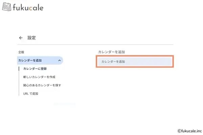Open 新しいカレンダーを作成 sub-item
The image size is (203, 135).
pos(40,77)
